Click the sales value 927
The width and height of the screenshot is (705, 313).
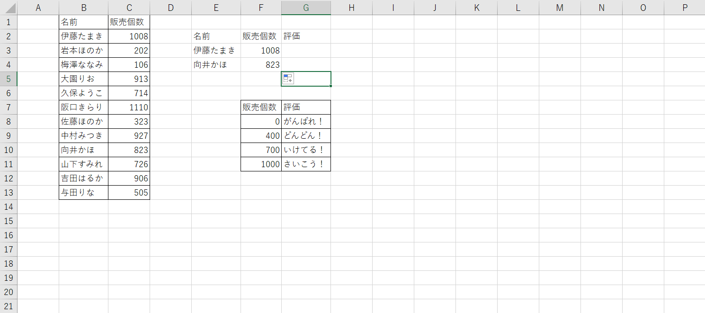pos(129,136)
